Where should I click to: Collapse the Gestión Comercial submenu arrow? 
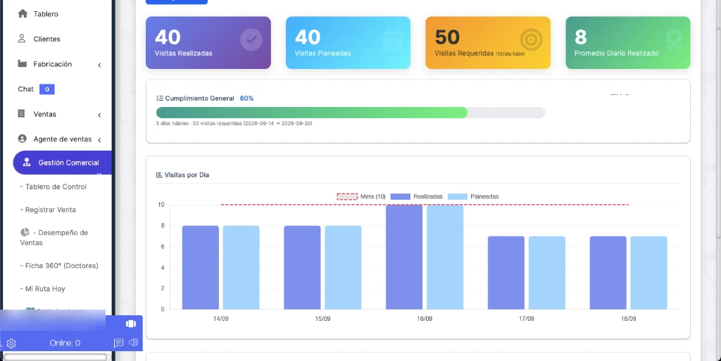(x=99, y=174)
